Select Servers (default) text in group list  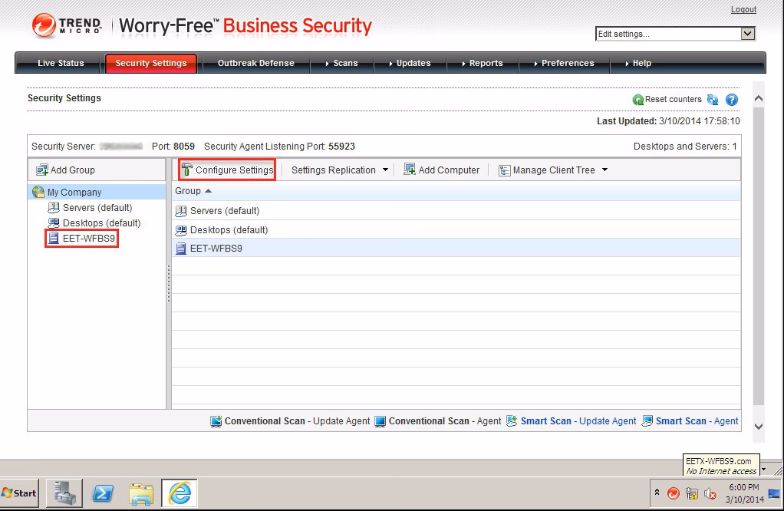coord(225,211)
